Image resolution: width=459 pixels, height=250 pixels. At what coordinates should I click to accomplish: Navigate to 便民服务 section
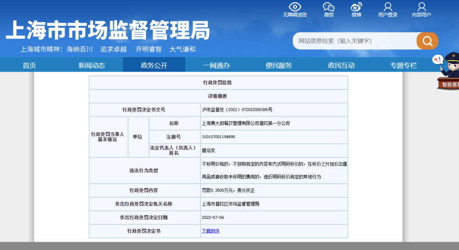click(x=279, y=65)
